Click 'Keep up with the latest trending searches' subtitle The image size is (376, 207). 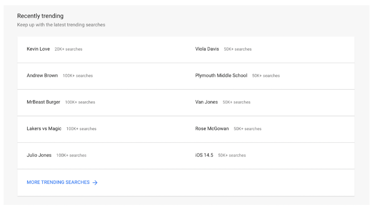61,25
